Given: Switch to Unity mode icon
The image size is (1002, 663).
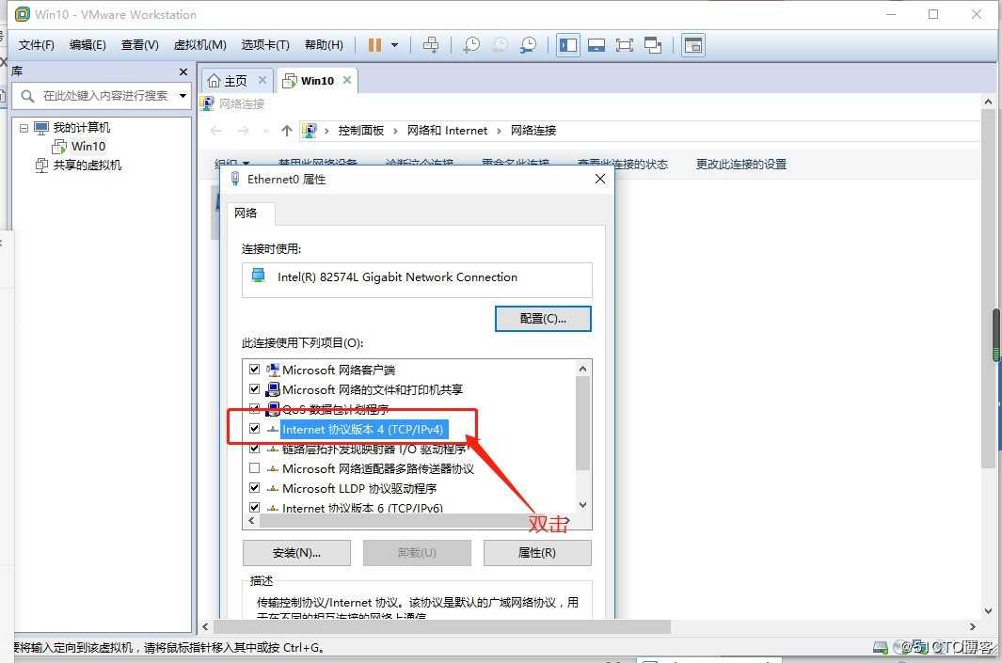Looking at the screenshot, I should [x=652, y=45].
